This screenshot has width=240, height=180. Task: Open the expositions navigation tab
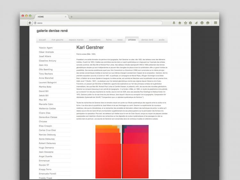(x=95, y=40)
